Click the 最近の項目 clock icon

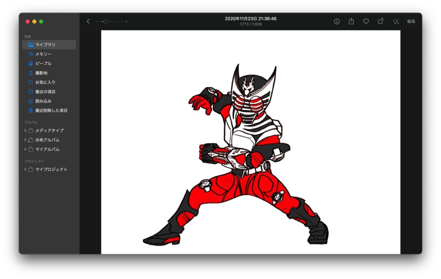31,92
